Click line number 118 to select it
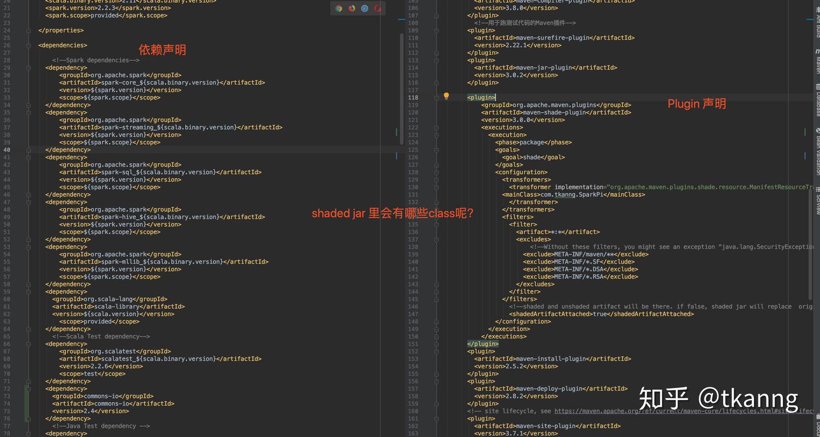The width and height of the screenshot is (820, 437). [414, 97]
